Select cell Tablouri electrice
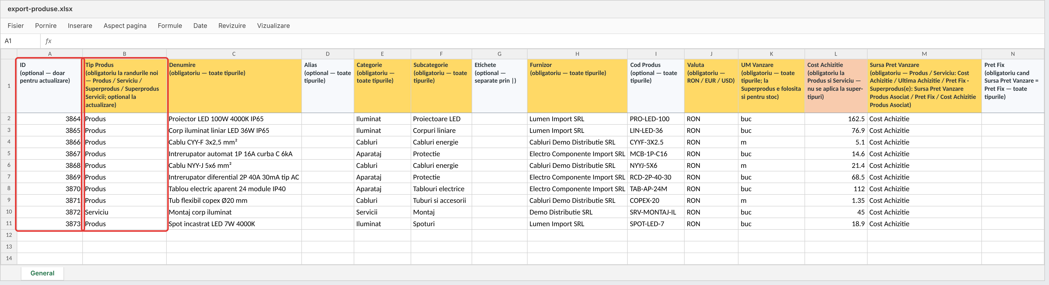Viewport: 1049px width, 285px height. [x=441, y=189]
